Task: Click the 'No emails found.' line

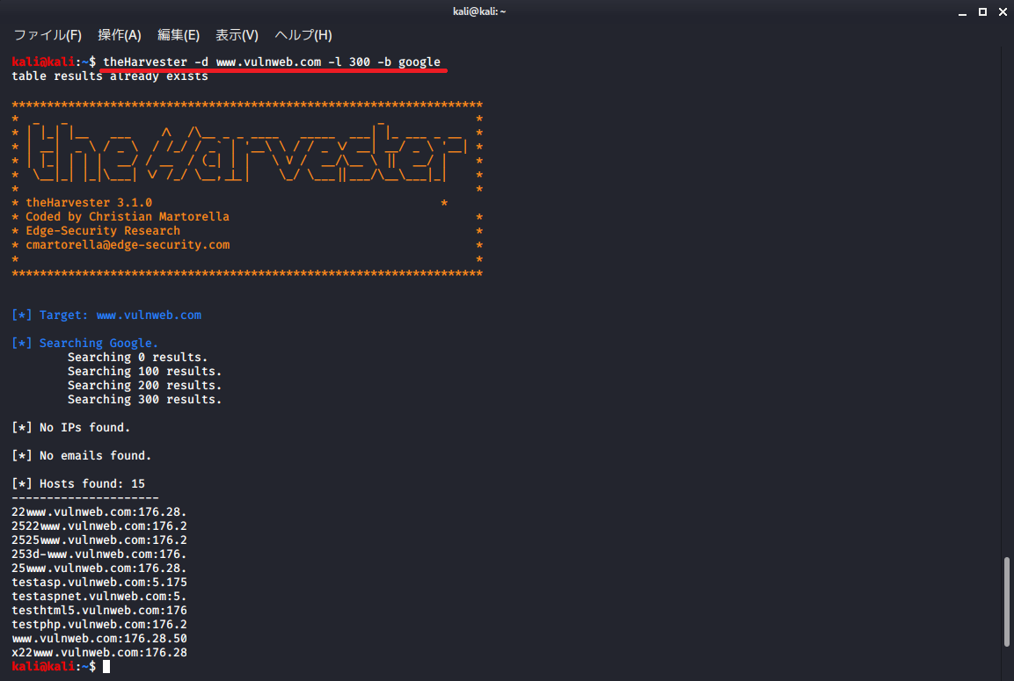Action: point(82,456)
